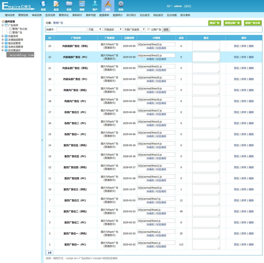This screenshot has height=263, width=264.
Task: Expand the 防采集插件 tree node
Action: click(x=3, y=50)
